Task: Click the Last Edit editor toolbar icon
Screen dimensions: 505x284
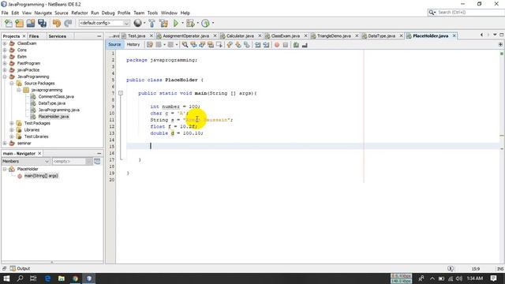Action: [150, 45]
